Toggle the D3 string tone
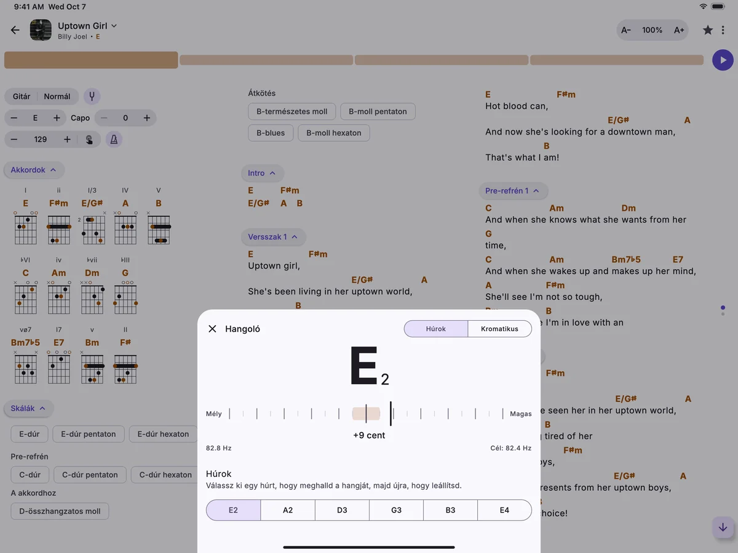 tap(342, 510)
